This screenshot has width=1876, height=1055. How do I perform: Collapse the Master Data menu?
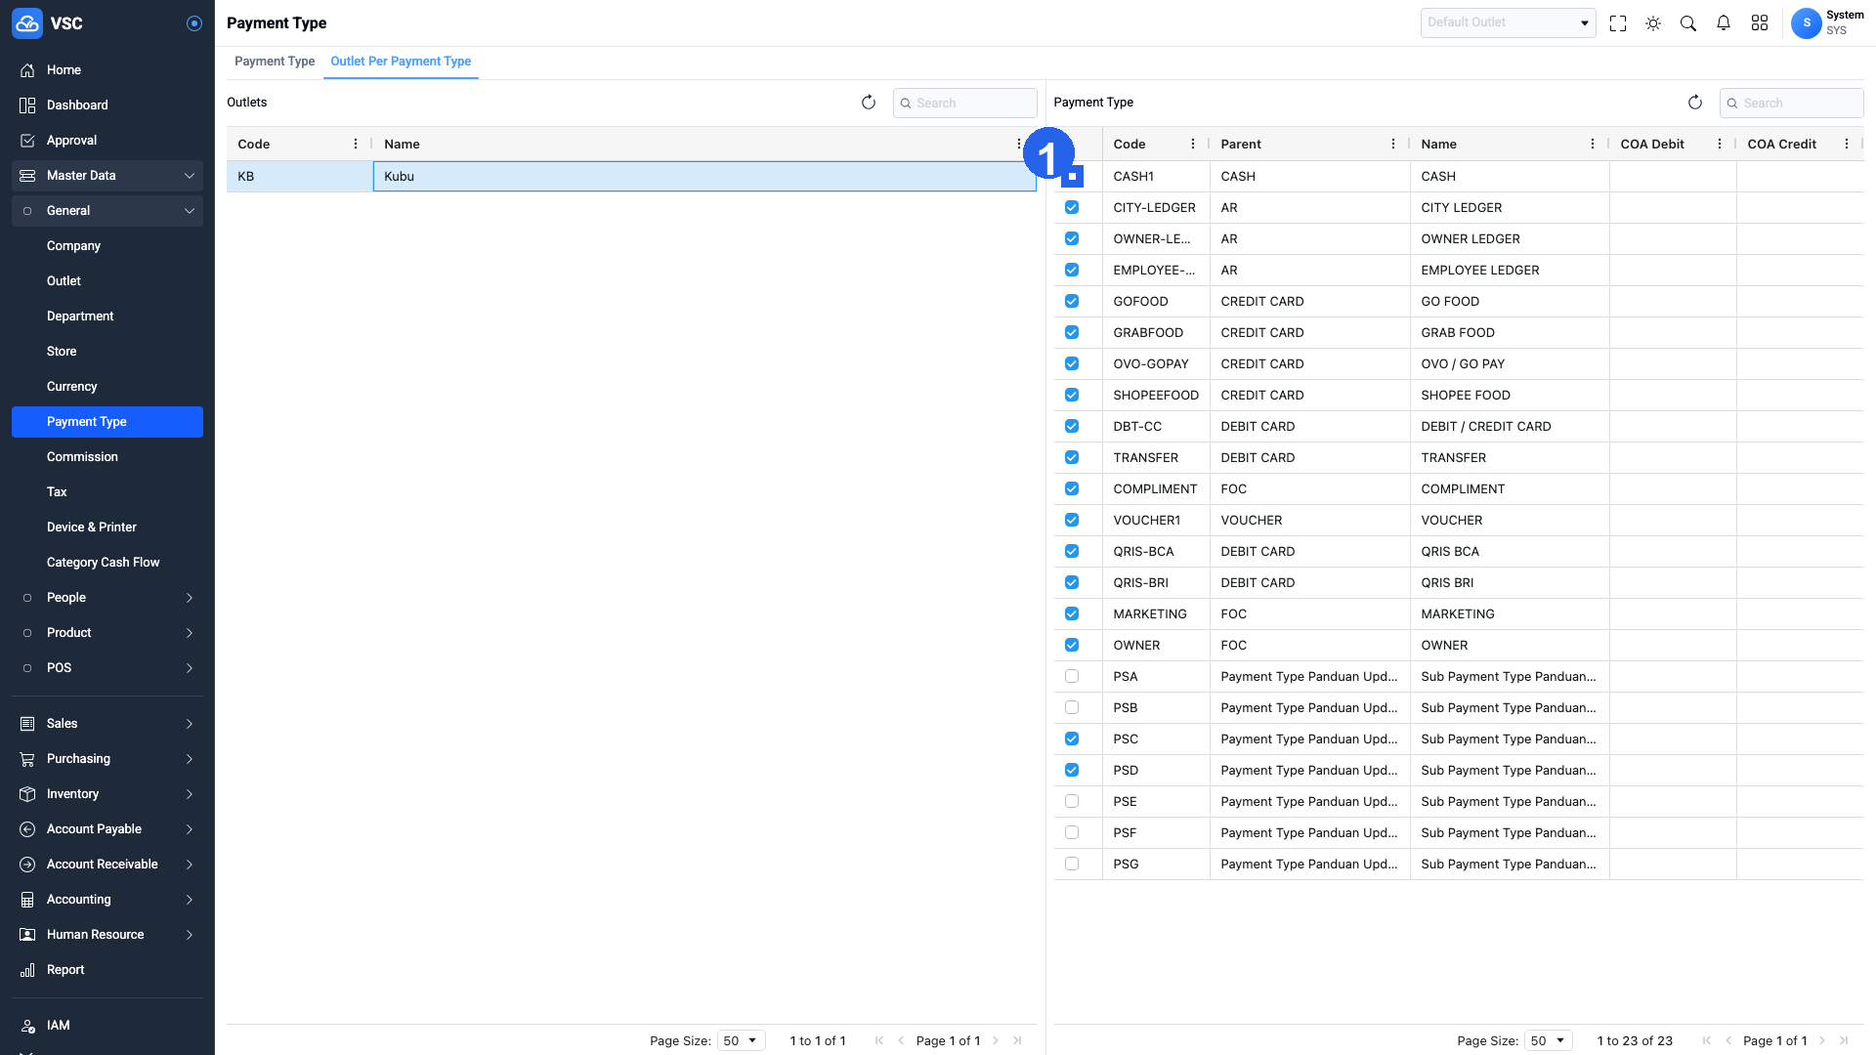pos(107,176)
